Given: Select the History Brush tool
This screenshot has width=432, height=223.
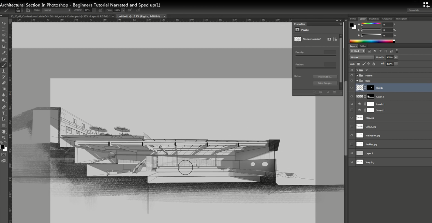Looking at the screenshot, I should pos(4,77).
